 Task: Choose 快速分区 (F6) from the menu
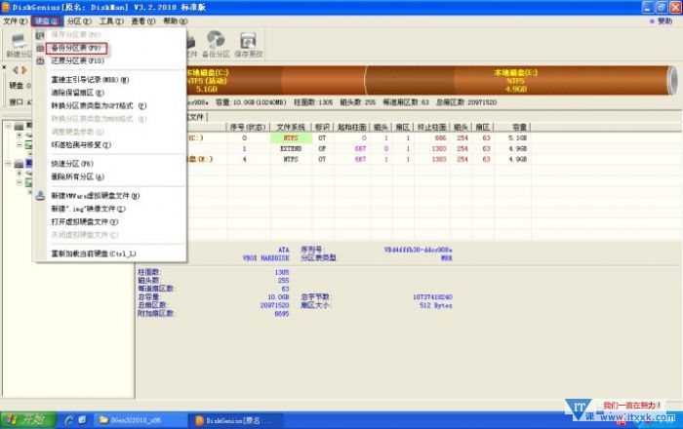pyautogui.click(x=72, y=164)
